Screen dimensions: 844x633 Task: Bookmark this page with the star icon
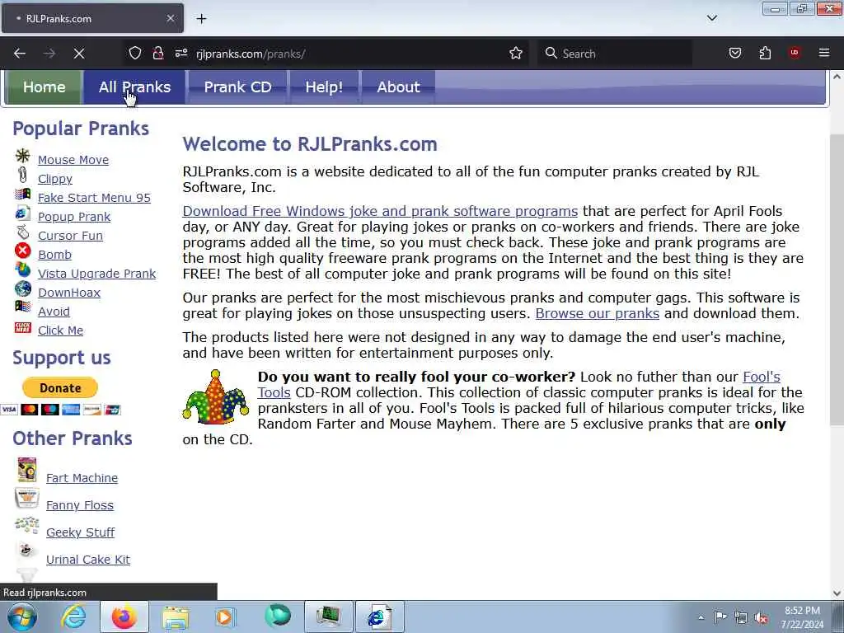(x=516, y=54)
